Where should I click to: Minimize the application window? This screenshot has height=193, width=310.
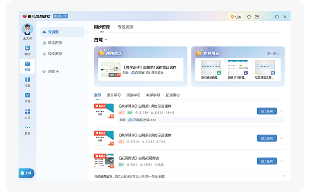[269, 17]
